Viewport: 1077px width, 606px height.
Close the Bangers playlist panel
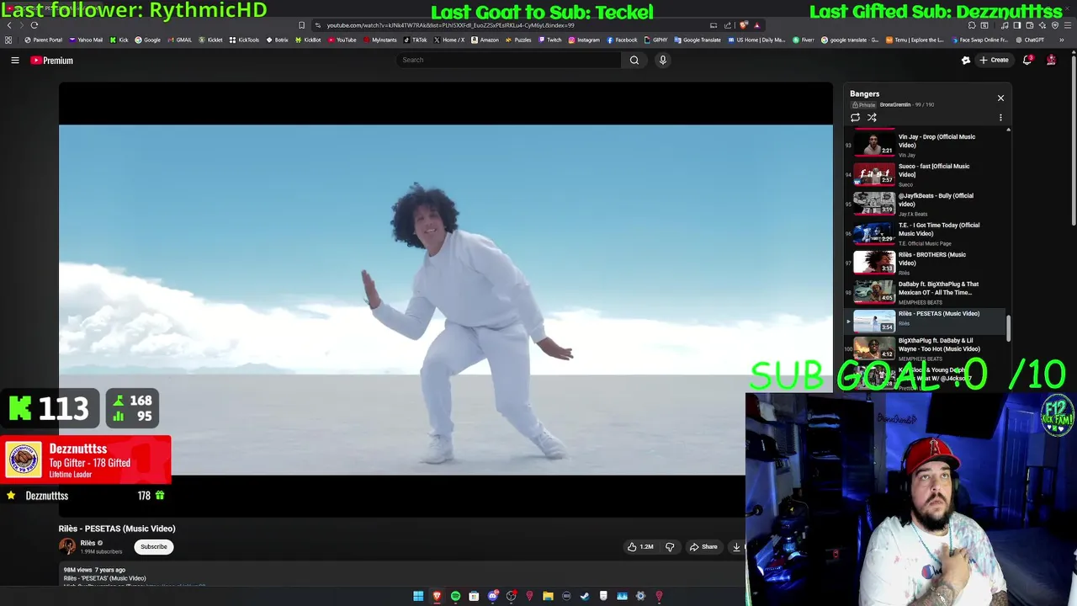tap(1000, 98)
